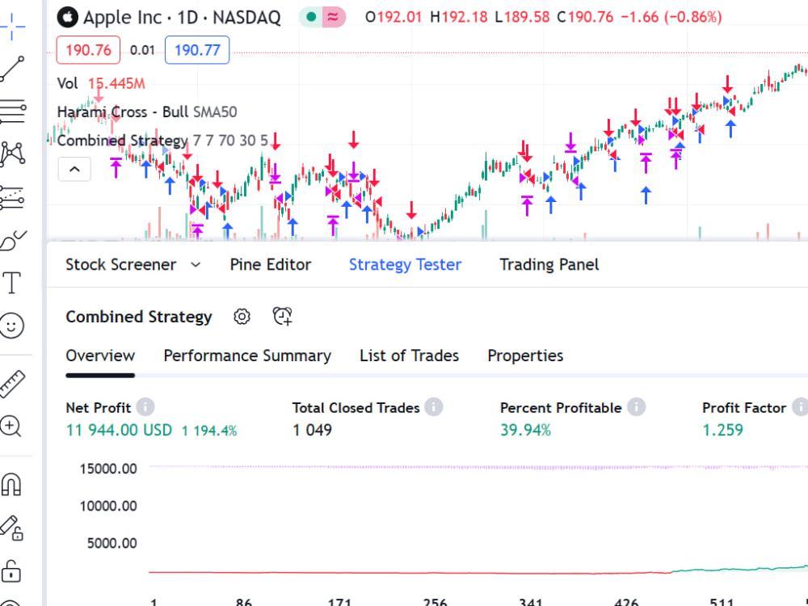Click the 5000.00 axis label
808x606 pixels.
[112, 543]
